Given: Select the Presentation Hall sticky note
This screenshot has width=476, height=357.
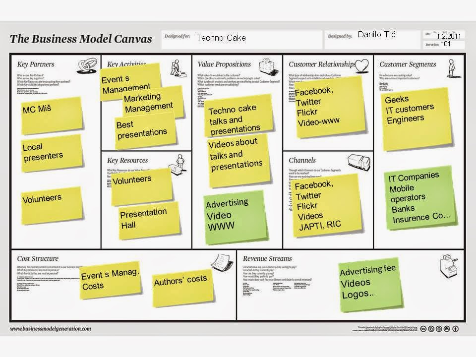Looking at the screenshot, I should click(x=149, y=220).
